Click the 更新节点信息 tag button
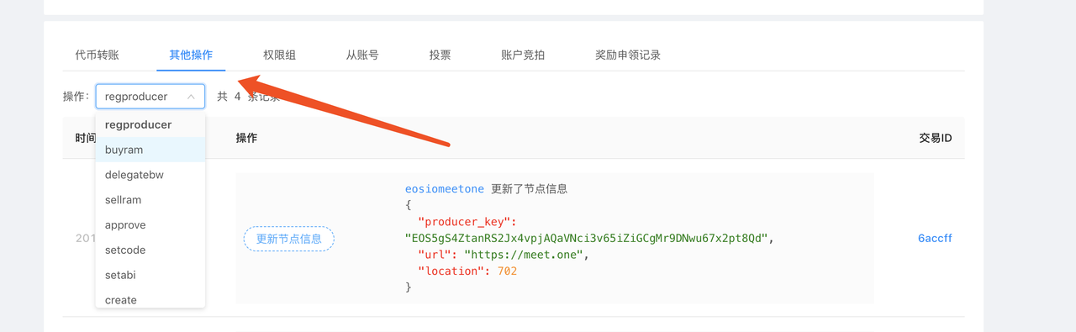The height and width of the screenshot is (332, 1076). (289, 239)
